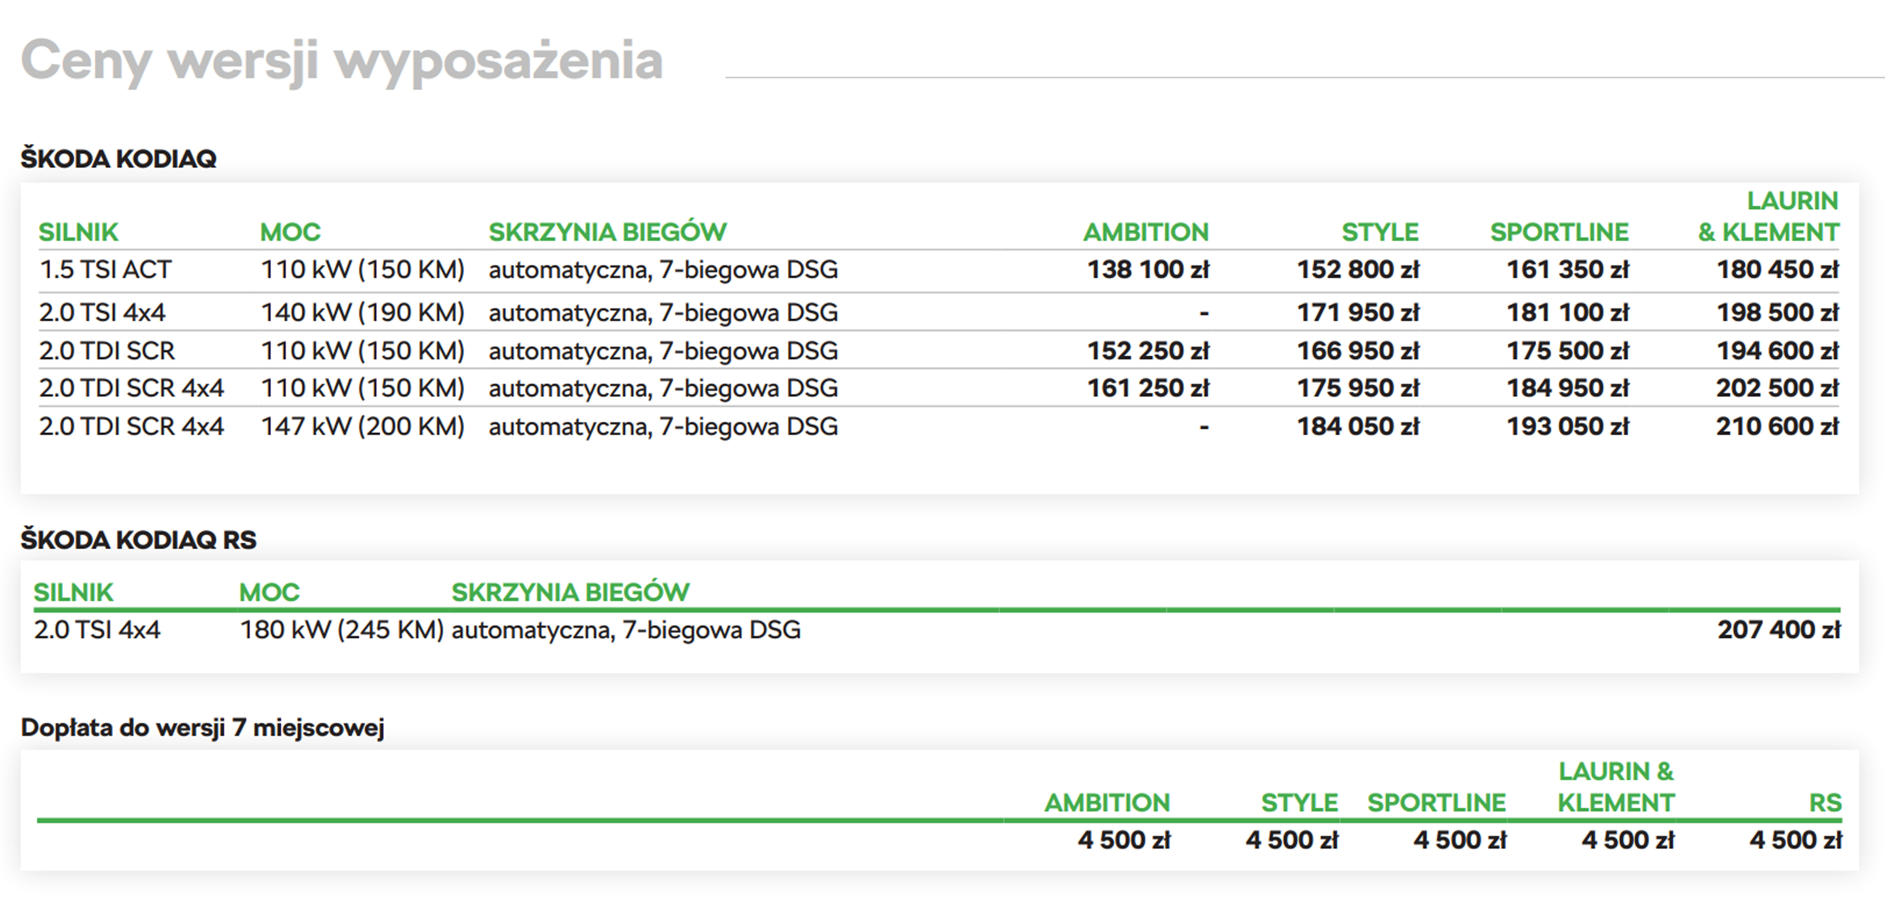
Task: Click the 4 500 zł price under SPORTLINE
Action: [x=1459, y=840]
